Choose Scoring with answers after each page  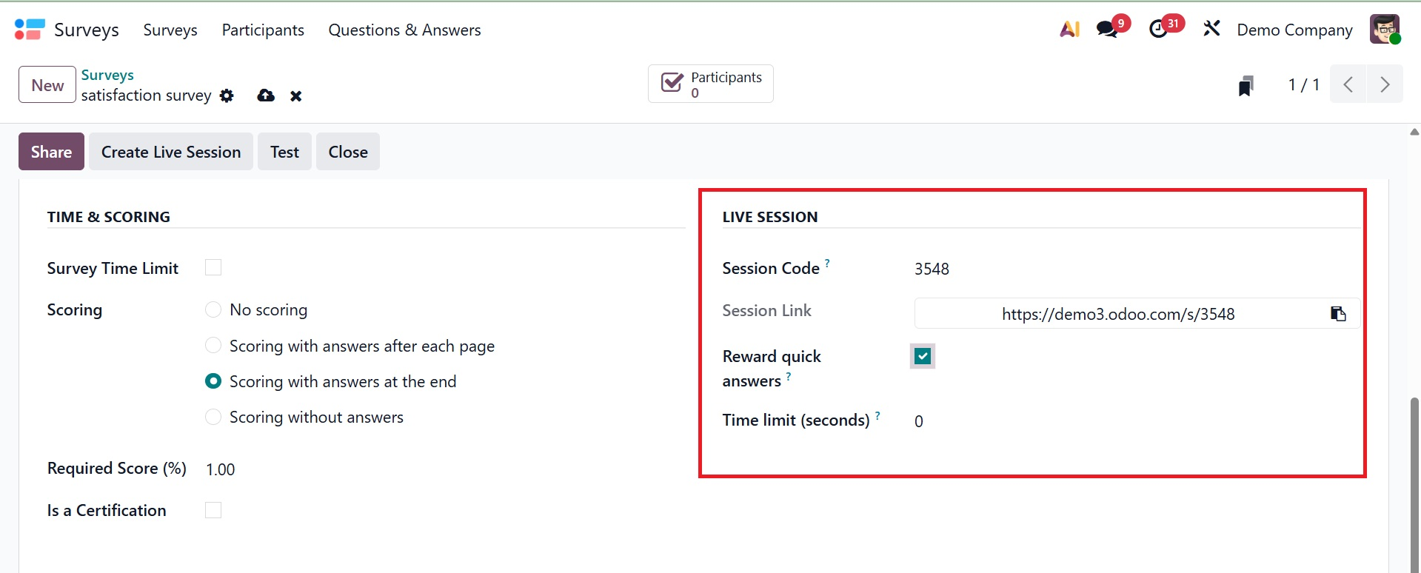[213, 346]
